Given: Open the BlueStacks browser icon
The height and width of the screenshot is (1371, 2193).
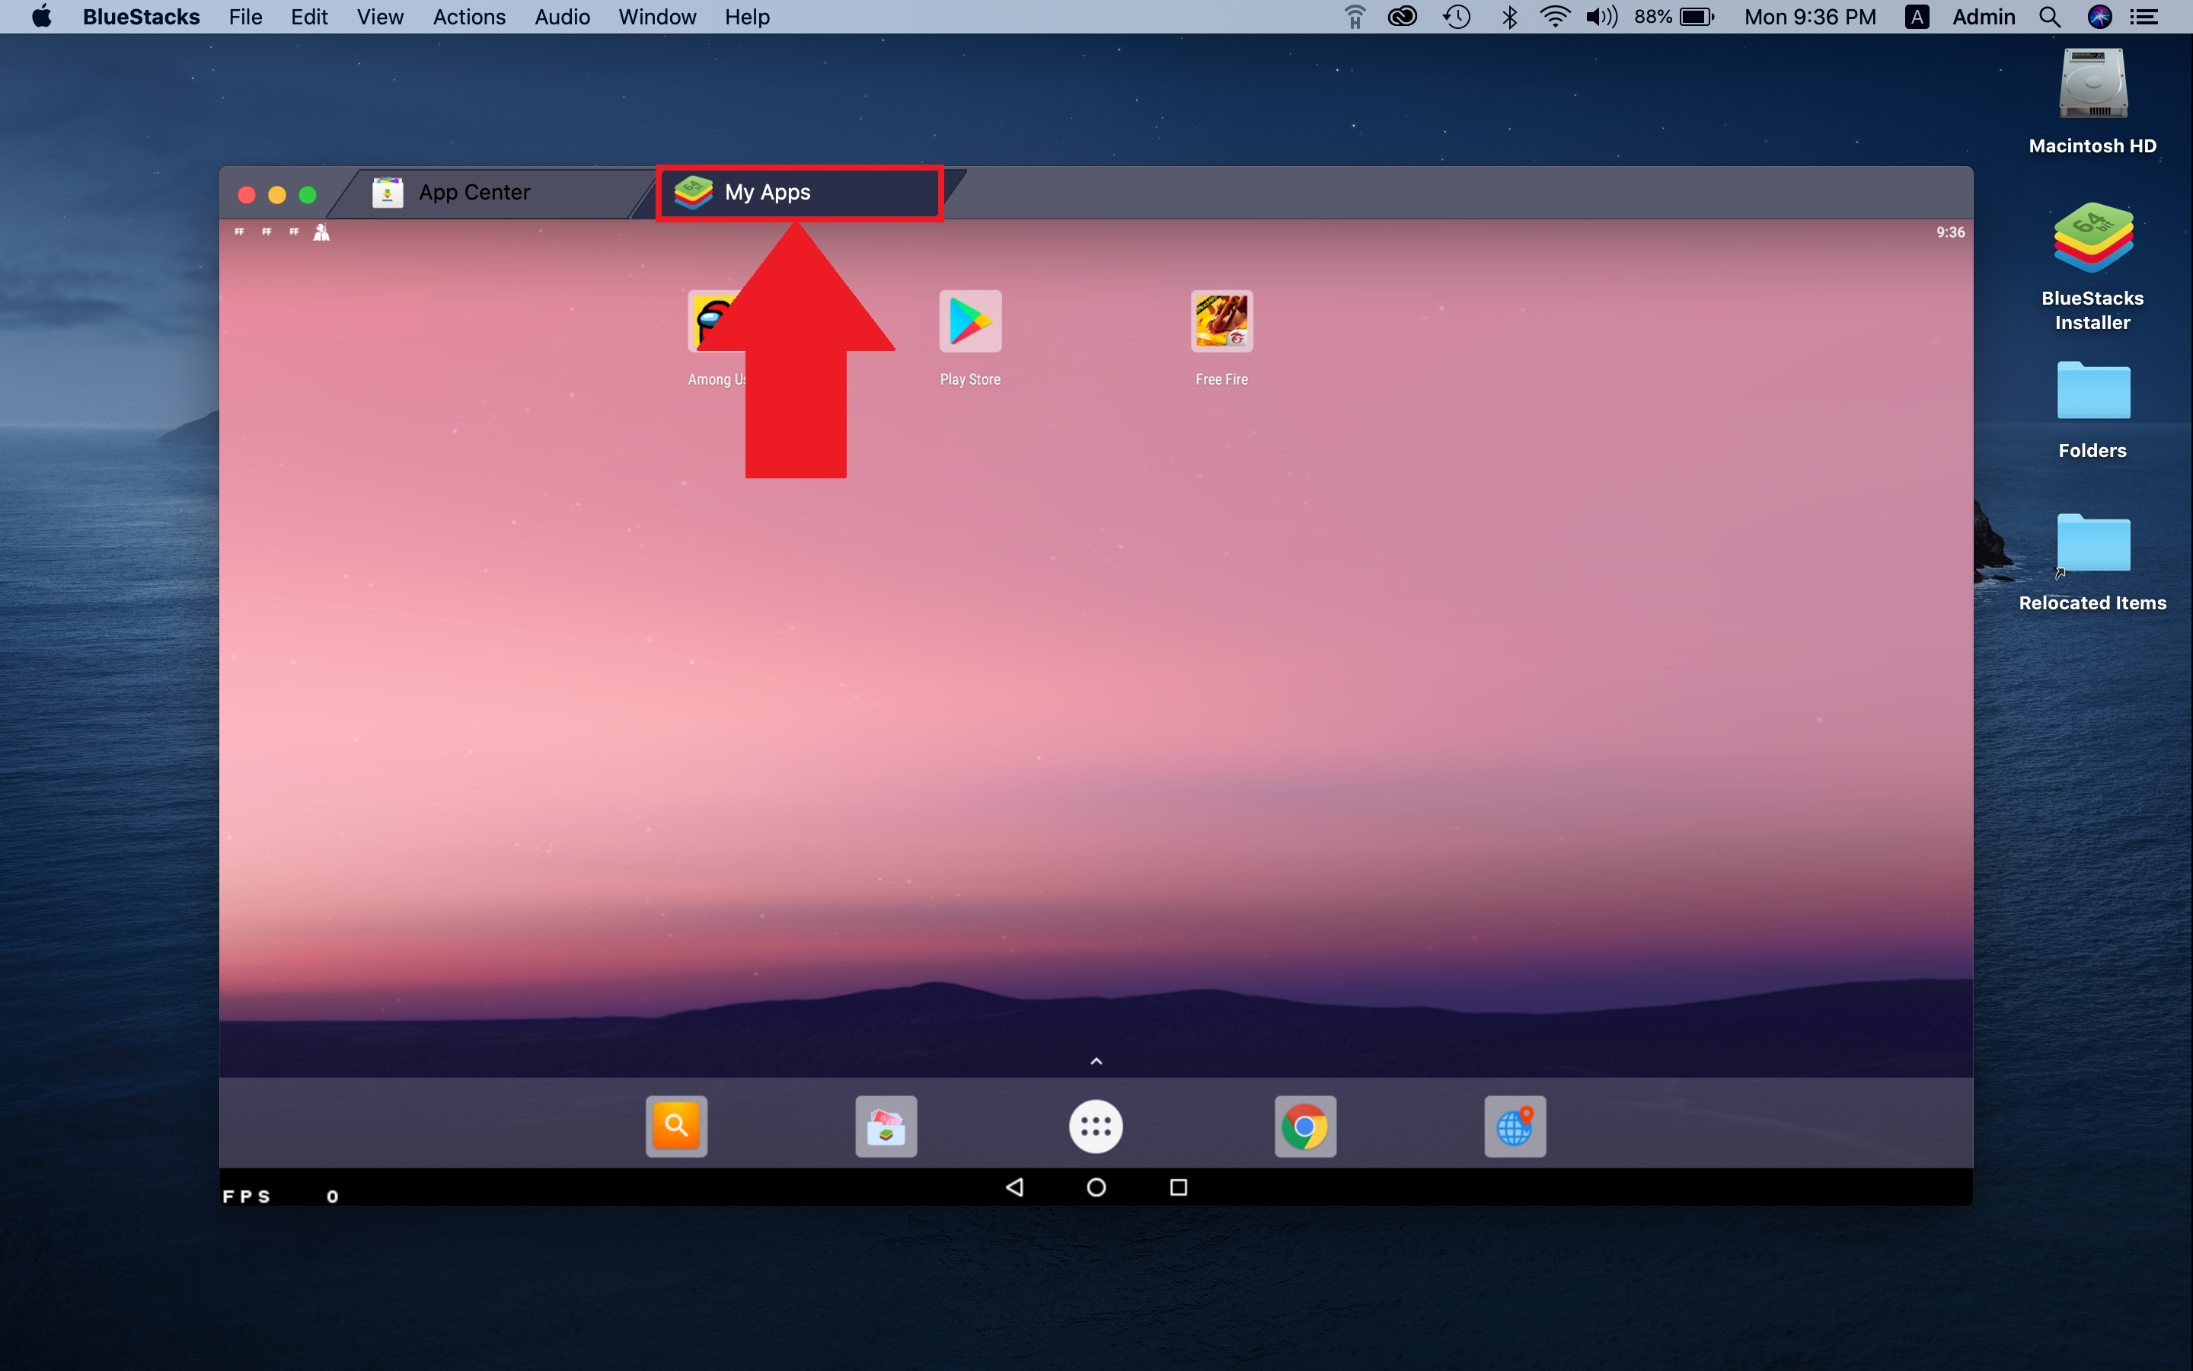Looking at the screenshot, I should coord(1515,1124).
